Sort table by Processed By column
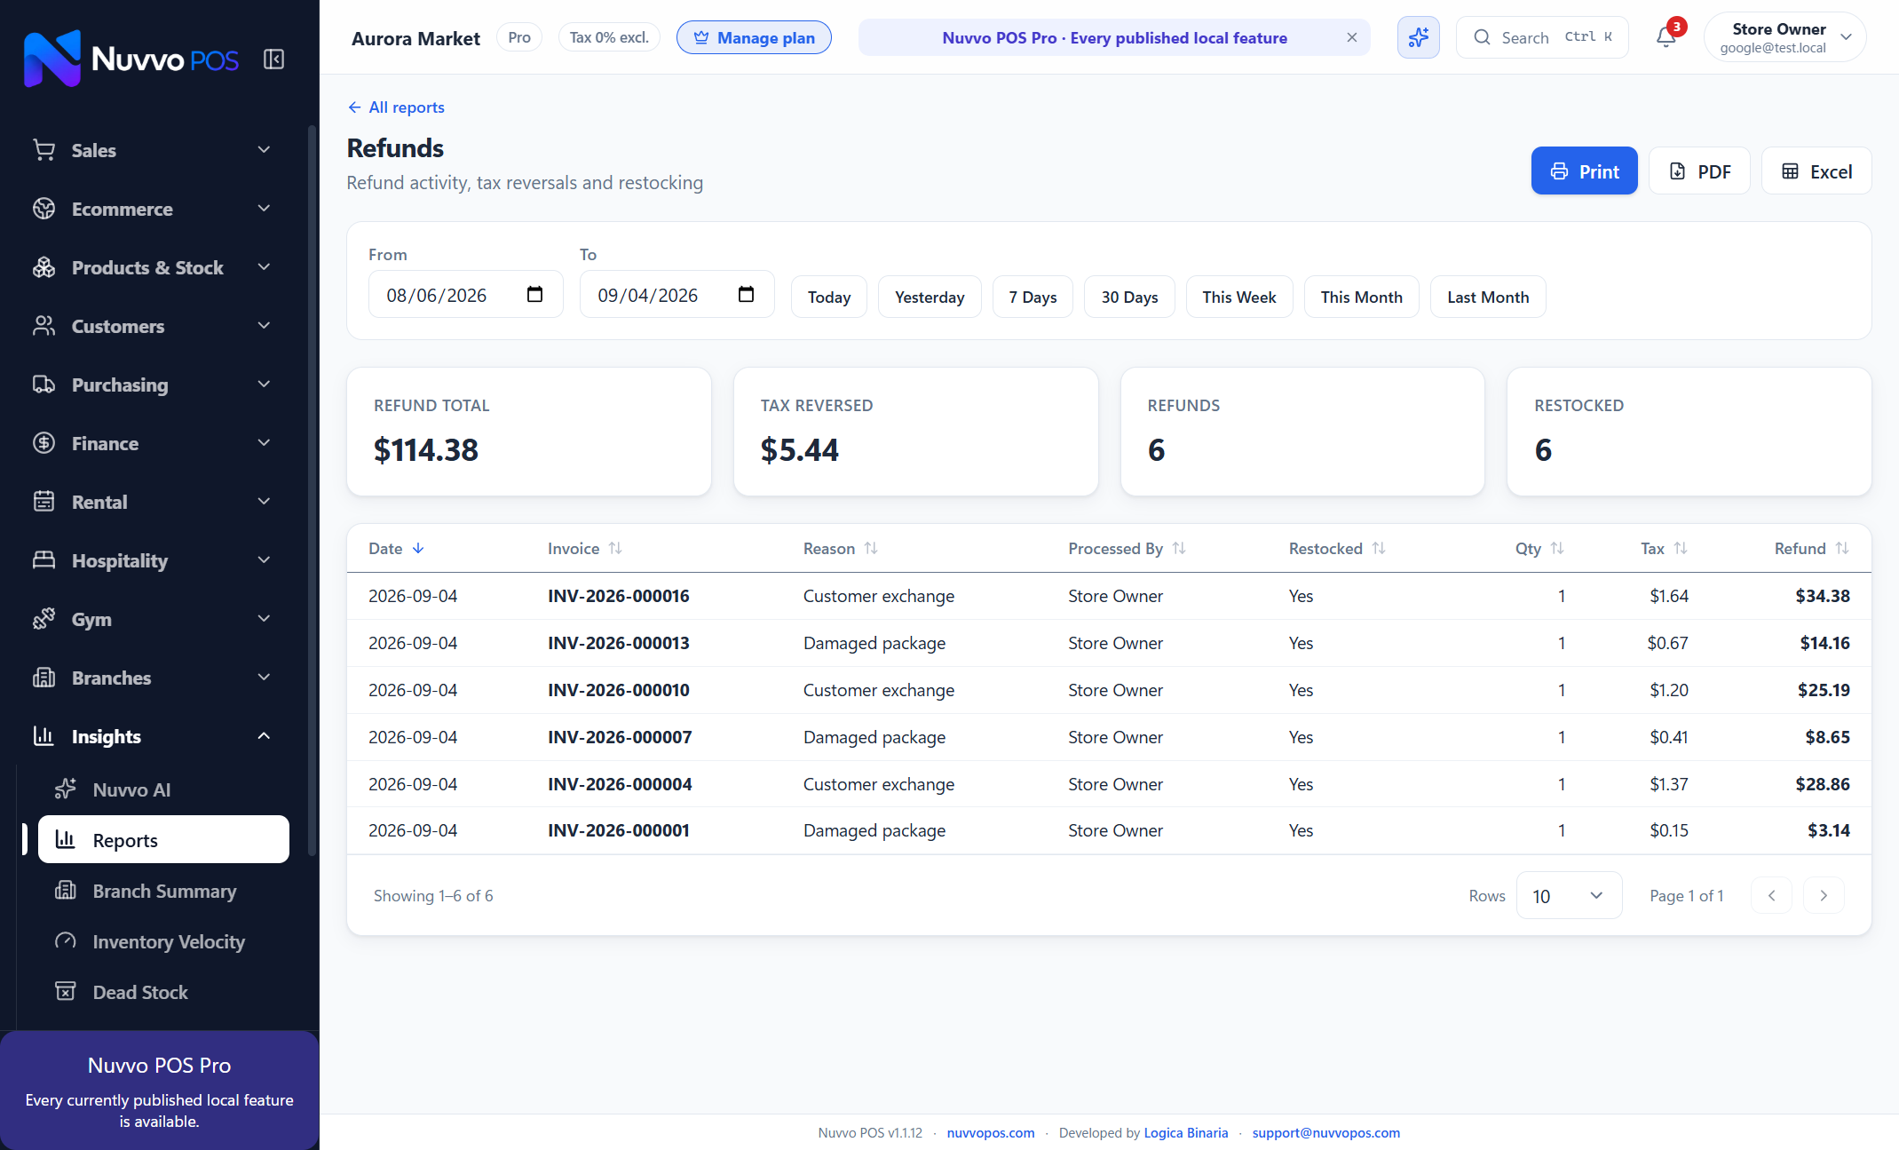This screenshot has height=1150, width=1899. pyautogui.click(x=1179, y=549)
